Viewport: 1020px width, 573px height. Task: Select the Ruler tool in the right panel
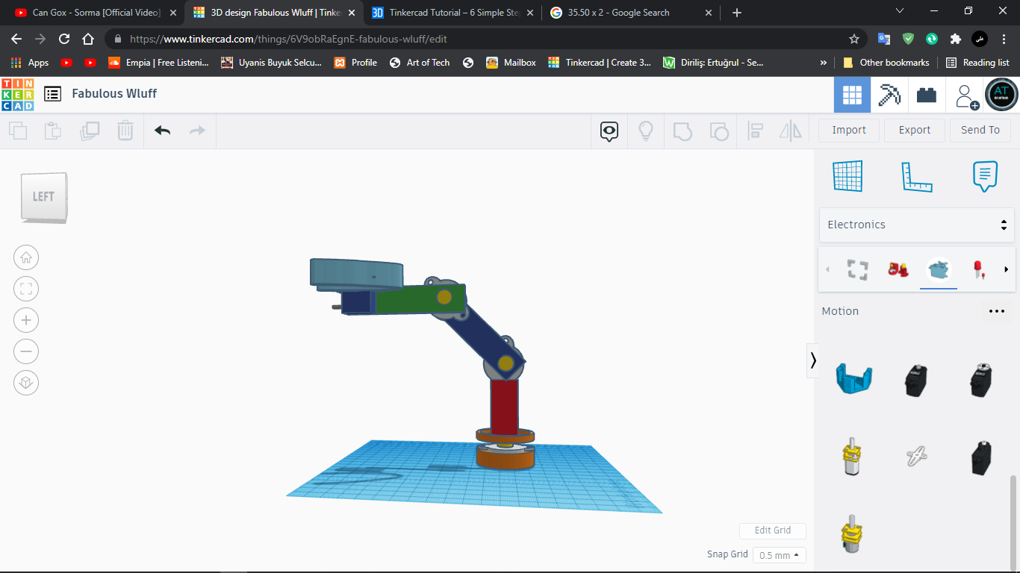916,176
